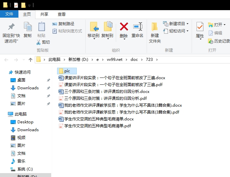Open the Open (打开) dropdown button
Viewport: 230px width, 177px height.
tap(217, 25)
